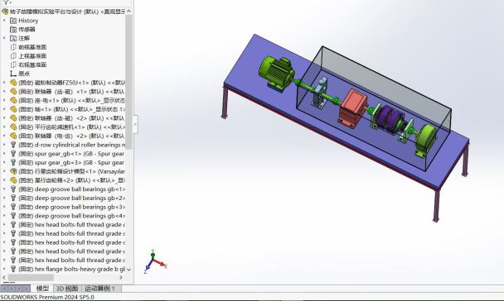The height and width of the screenshot is (301, 504).
Task: Expand the 注解 annotations node
Action: click(x=4, y=38)
